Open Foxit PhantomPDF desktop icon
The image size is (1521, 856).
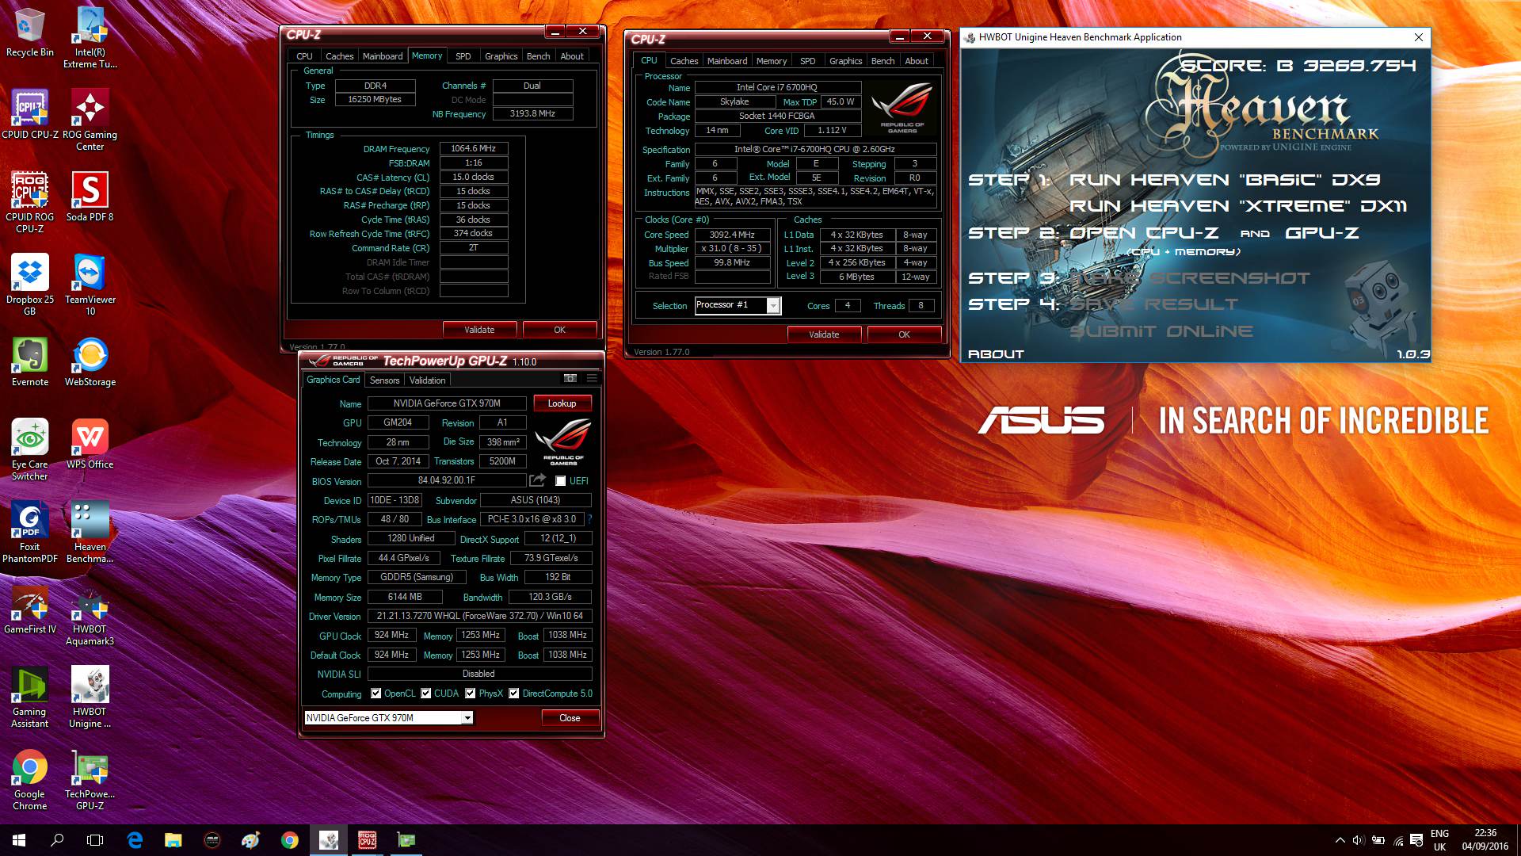point(30,533)
